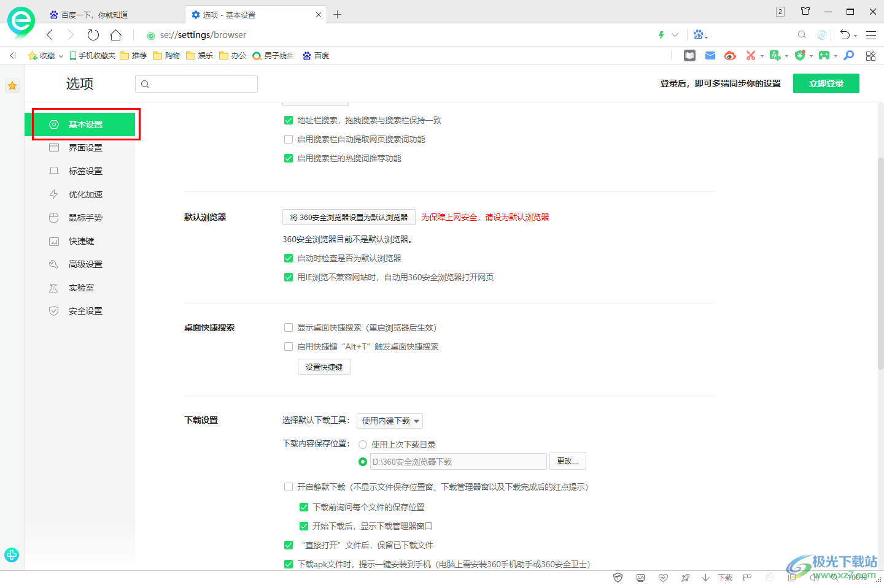Click the status bar heartbeat health icon
The height and width of the screenshot is (585, 884).
663,578
